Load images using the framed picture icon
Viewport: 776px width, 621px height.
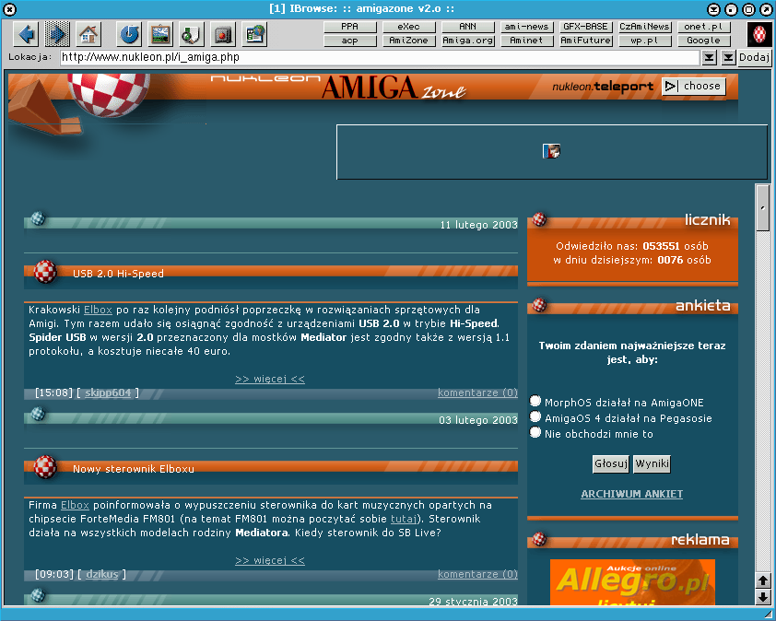pyautogui.click(x=160, y=34)
